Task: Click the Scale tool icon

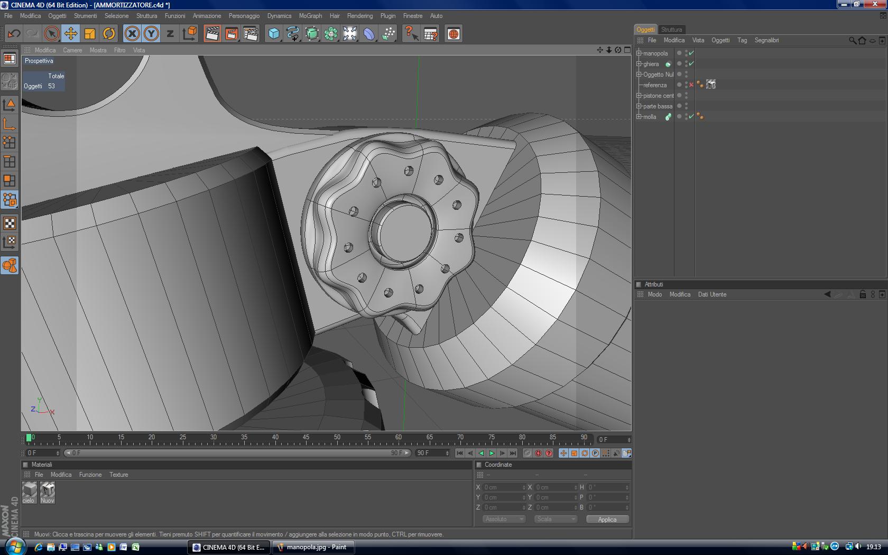Action: (x=90, y=34)
